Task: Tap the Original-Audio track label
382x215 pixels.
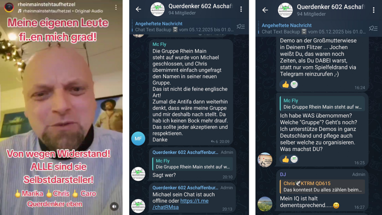Action: tap(89, 11)
